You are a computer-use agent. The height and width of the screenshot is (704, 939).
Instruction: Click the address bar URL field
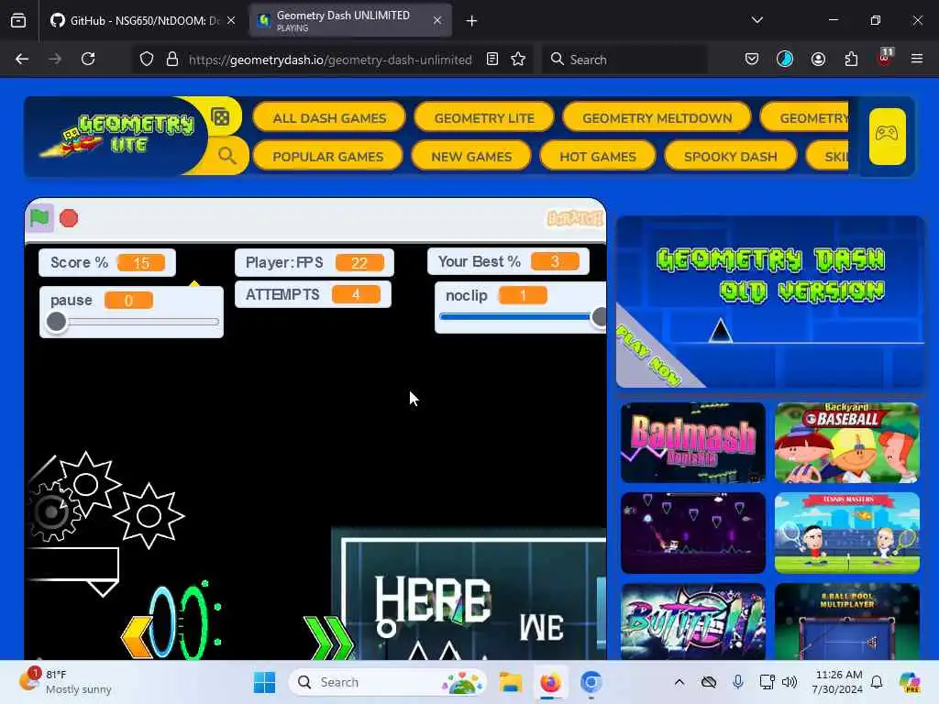330,60
